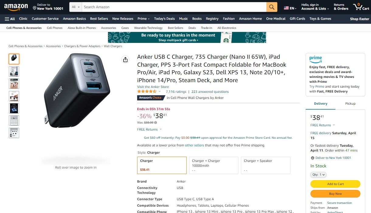
Task: Open the All departments search dropdown
Action: (x=76, y=7)
